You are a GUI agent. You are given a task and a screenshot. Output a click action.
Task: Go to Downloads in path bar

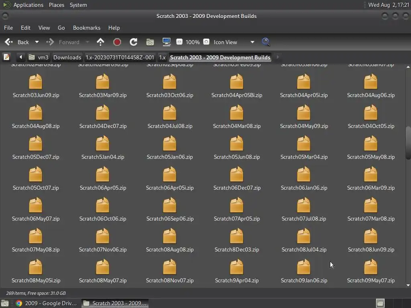click(67, 57)
